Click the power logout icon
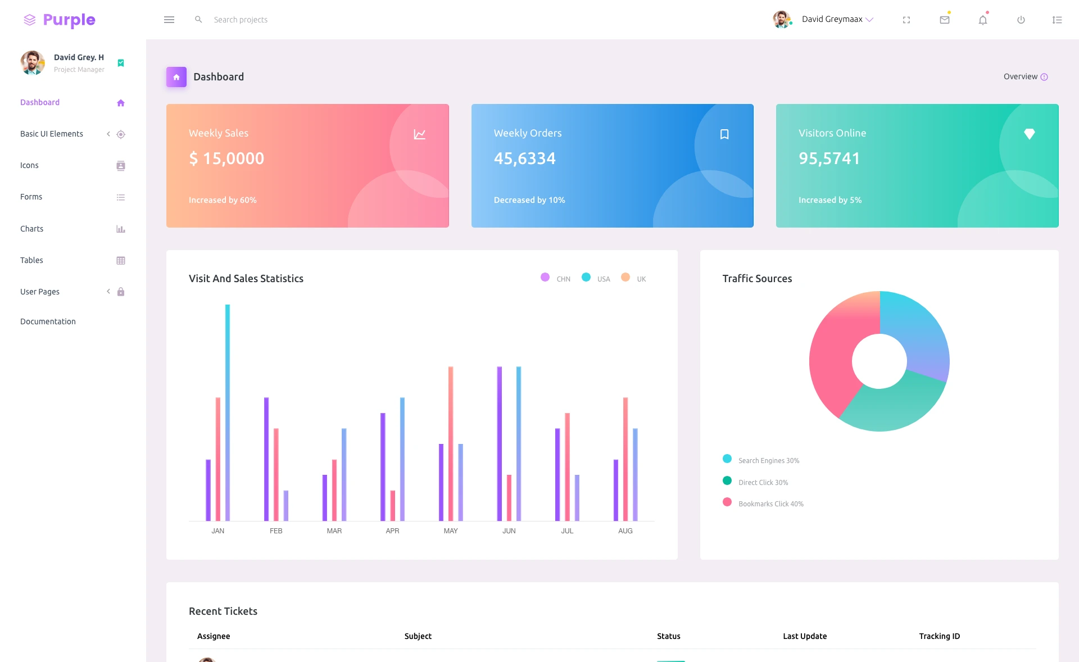The width and height of the screenshot is (1079, 662). (x=1021, y=20)
